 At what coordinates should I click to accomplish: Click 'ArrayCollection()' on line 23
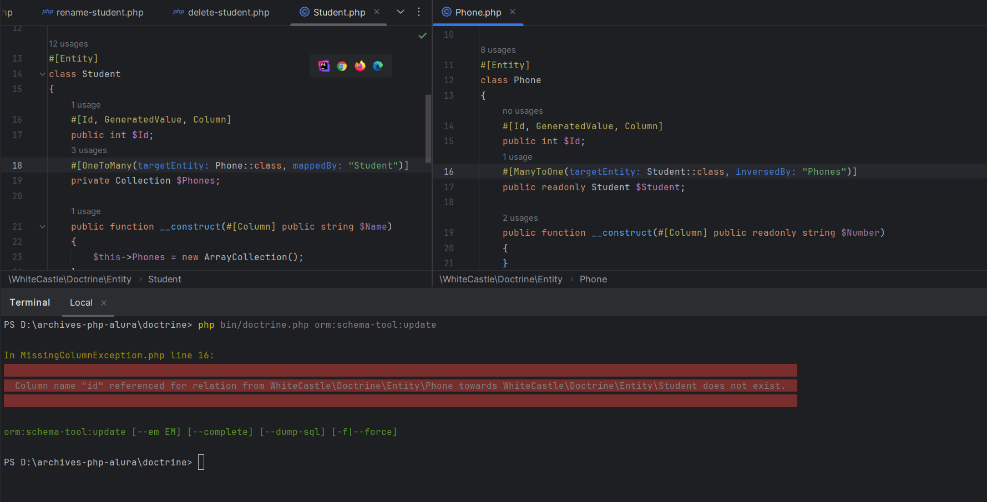pyautogui.click(x=251, y=257)
